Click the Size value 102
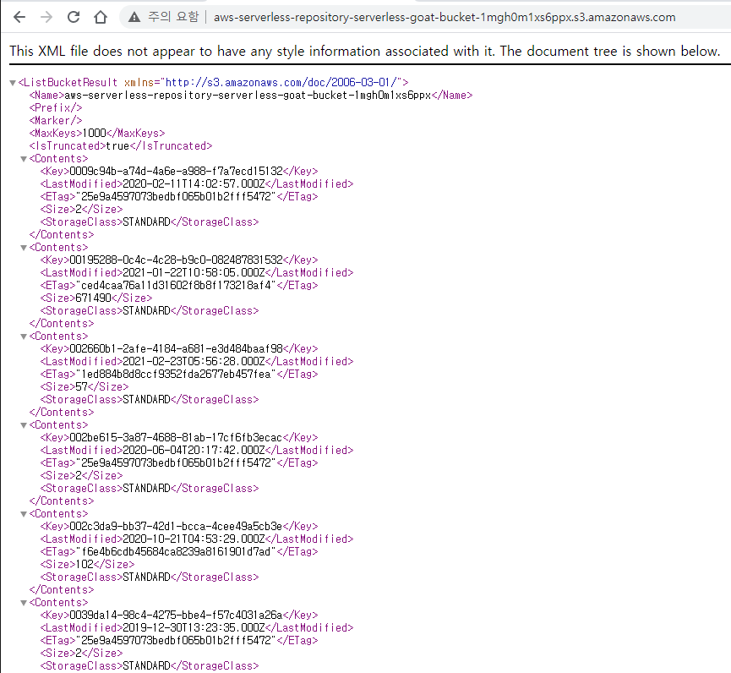The image size is (731, 673). [x=85, y=564]
